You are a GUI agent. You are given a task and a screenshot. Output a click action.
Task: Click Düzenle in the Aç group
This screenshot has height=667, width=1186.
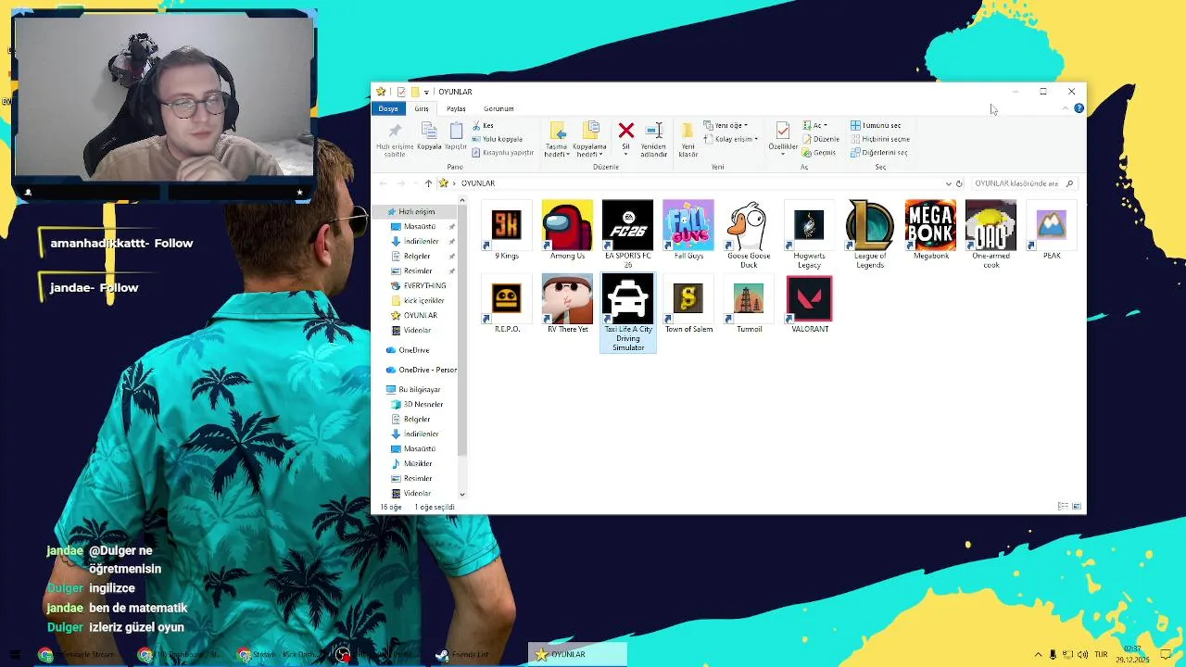click(x=821, y=139)
